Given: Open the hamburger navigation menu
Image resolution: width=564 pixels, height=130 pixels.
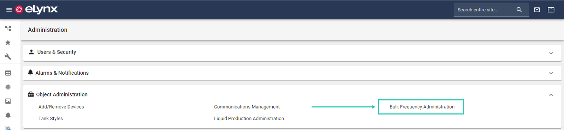Looking at the screenshot, I should tap(9, 10).
